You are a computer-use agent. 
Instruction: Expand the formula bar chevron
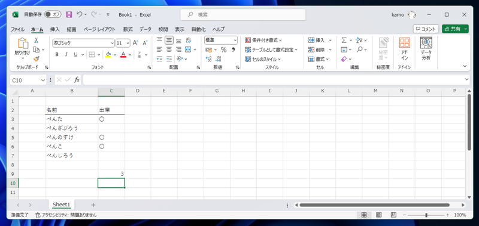(x=466, y=79)
